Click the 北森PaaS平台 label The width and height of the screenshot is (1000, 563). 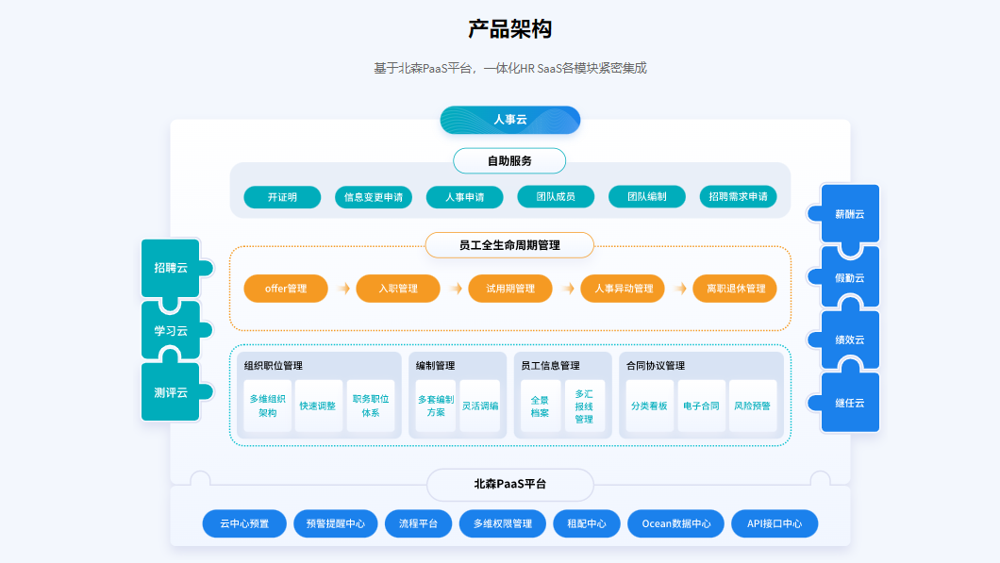point(509,484)
